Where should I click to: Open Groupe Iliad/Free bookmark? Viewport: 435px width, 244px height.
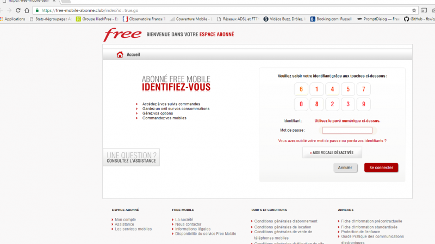click(97, 19)
